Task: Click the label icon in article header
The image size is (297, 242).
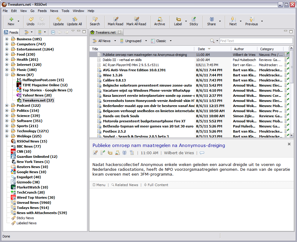Action: [x=110, y=153]
